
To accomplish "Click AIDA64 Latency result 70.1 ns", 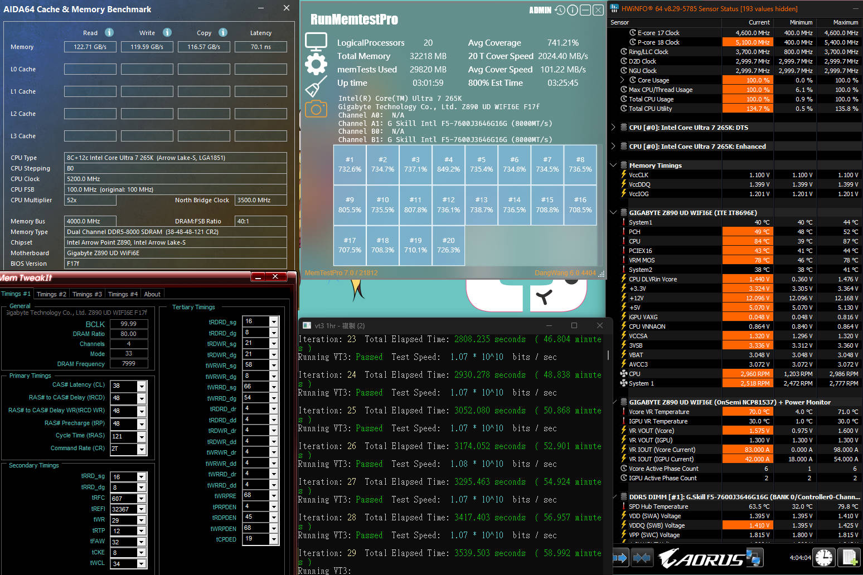I will pyautogui.click(x=261, y=47).
